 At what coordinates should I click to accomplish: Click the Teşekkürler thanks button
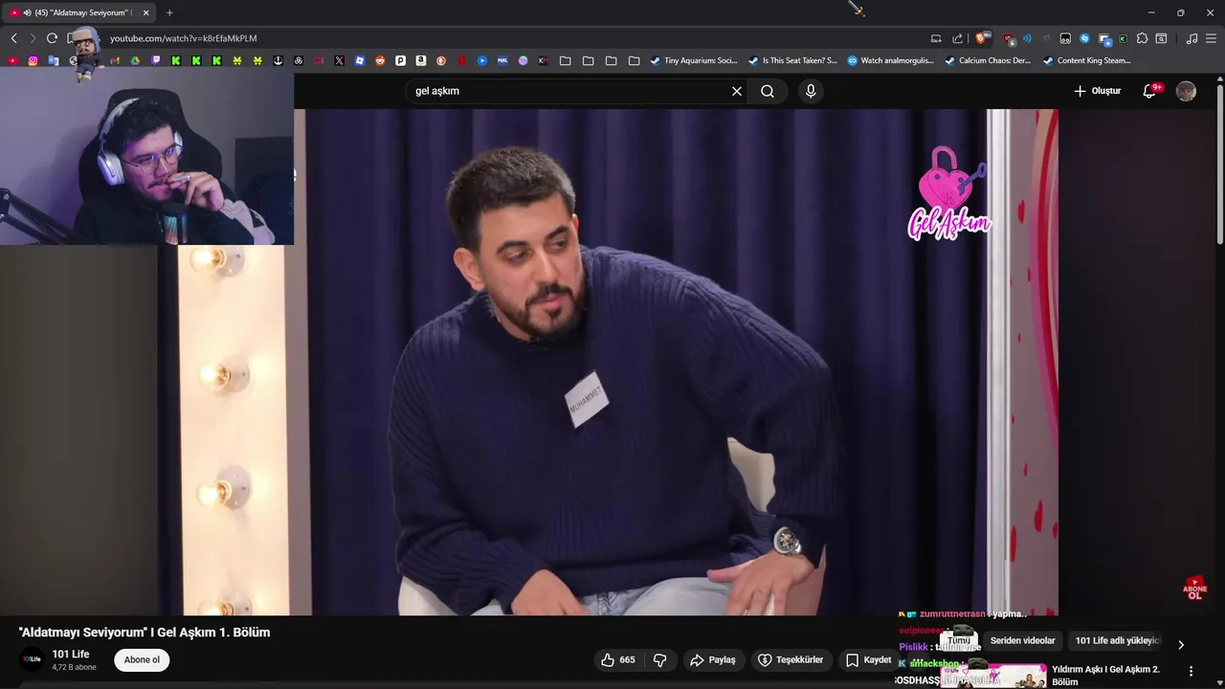(x=791, y=659)
